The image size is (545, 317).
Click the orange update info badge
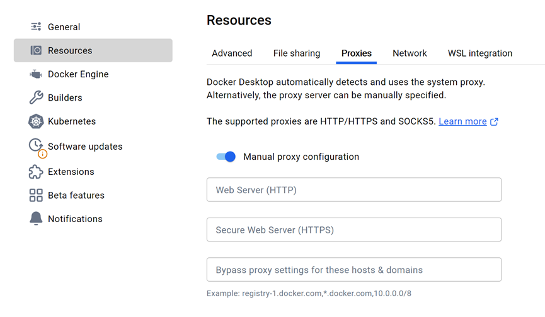point(42,153)
